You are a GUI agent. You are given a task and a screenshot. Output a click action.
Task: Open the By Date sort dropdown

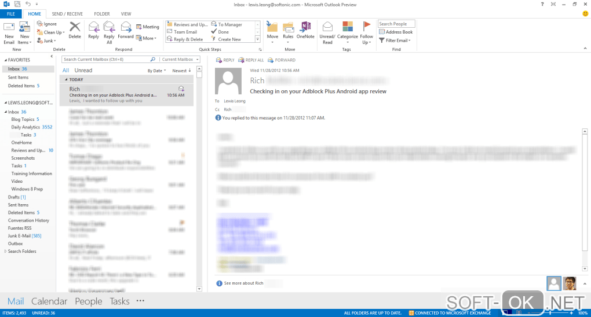[157, 71]
